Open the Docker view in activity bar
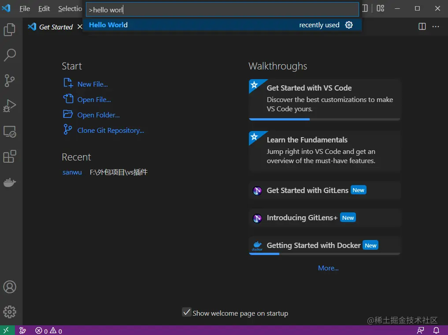The height and width of the screenshot is (335, 448). pyautogui.click(x=10, y=182)
